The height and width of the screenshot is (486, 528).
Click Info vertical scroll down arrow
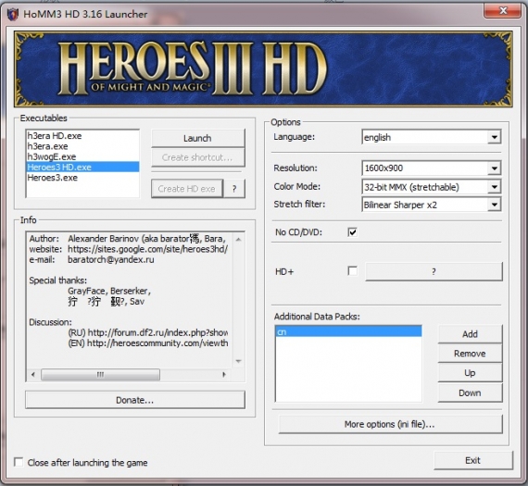click(x=238, y=361)
